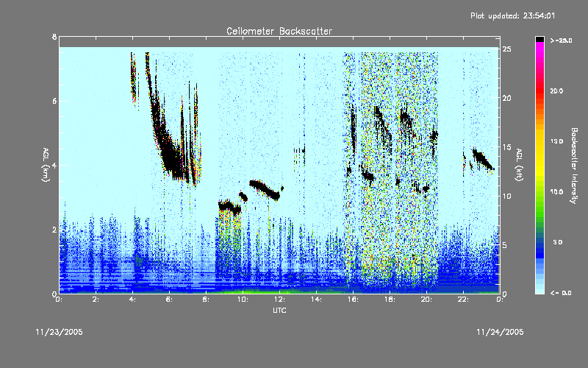The image size is (588, 368).
Task: Click the '10.0' colorbar tick label
Action: pyautogui.click(x=556, y=192)
